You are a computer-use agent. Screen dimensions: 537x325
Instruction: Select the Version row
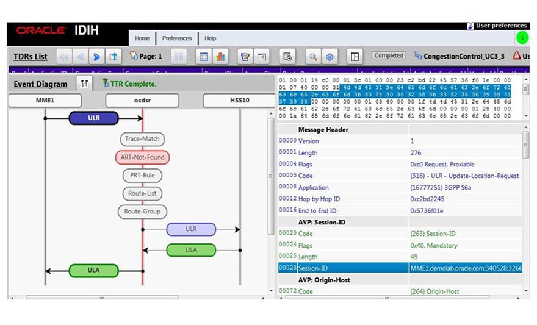click(400, 141)
